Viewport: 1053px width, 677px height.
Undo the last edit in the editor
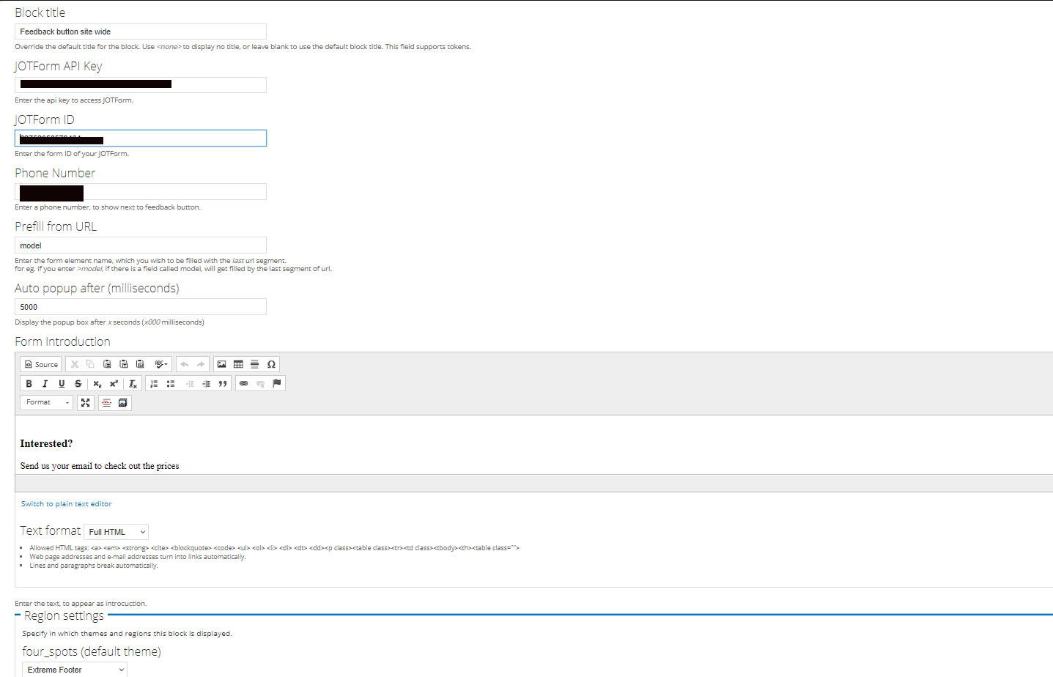[x=185, y=364]
